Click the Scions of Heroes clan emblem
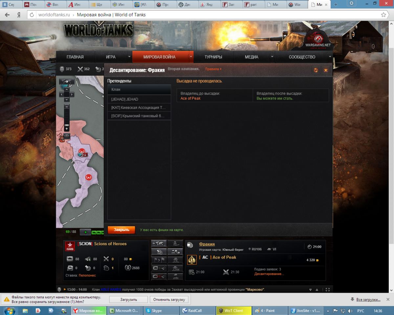394x315 pixels. 70,246
